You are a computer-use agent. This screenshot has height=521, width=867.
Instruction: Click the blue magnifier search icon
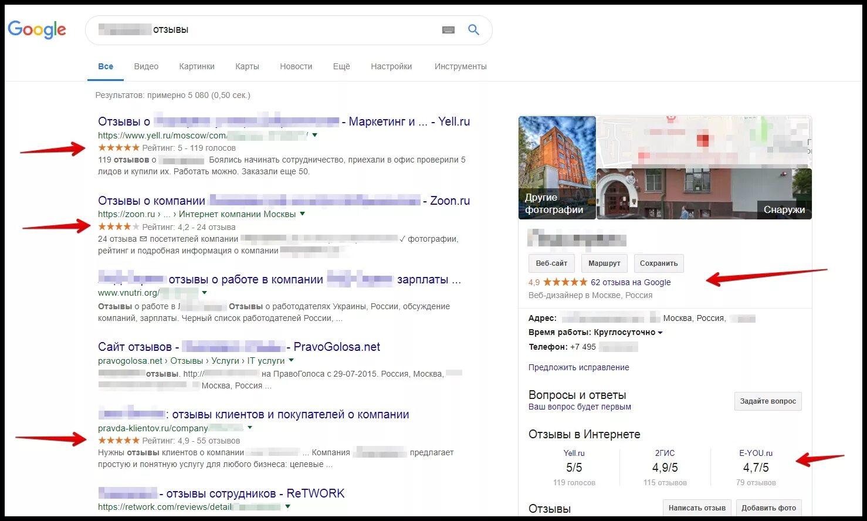pos(473,30)
